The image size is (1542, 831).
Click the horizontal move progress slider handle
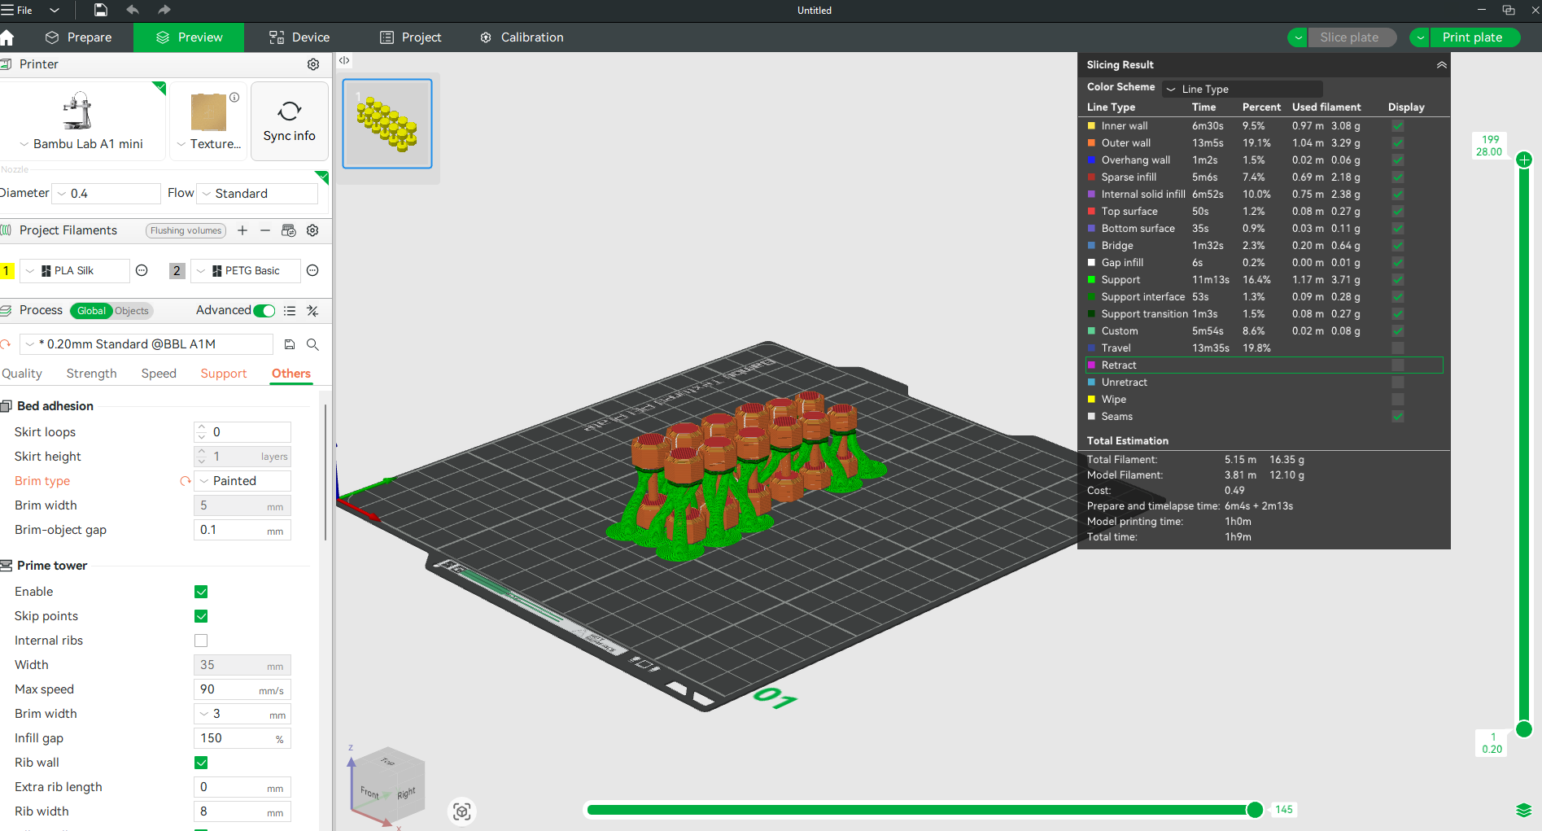point(1254,809)
